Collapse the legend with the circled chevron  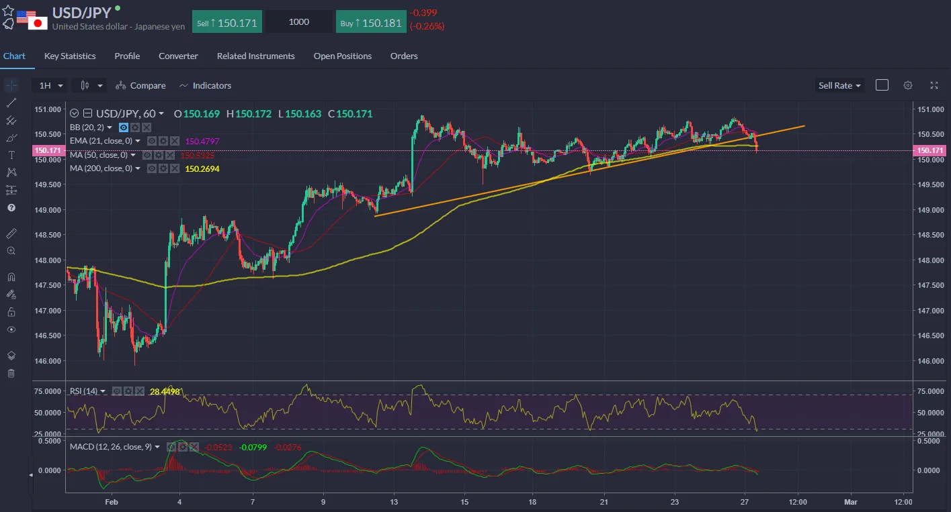point(74,113)
